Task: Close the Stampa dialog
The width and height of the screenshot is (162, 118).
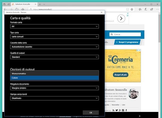Action: coord(101,12)
